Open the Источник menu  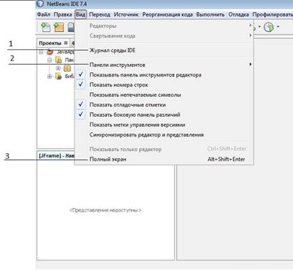(x=126, y=15)
